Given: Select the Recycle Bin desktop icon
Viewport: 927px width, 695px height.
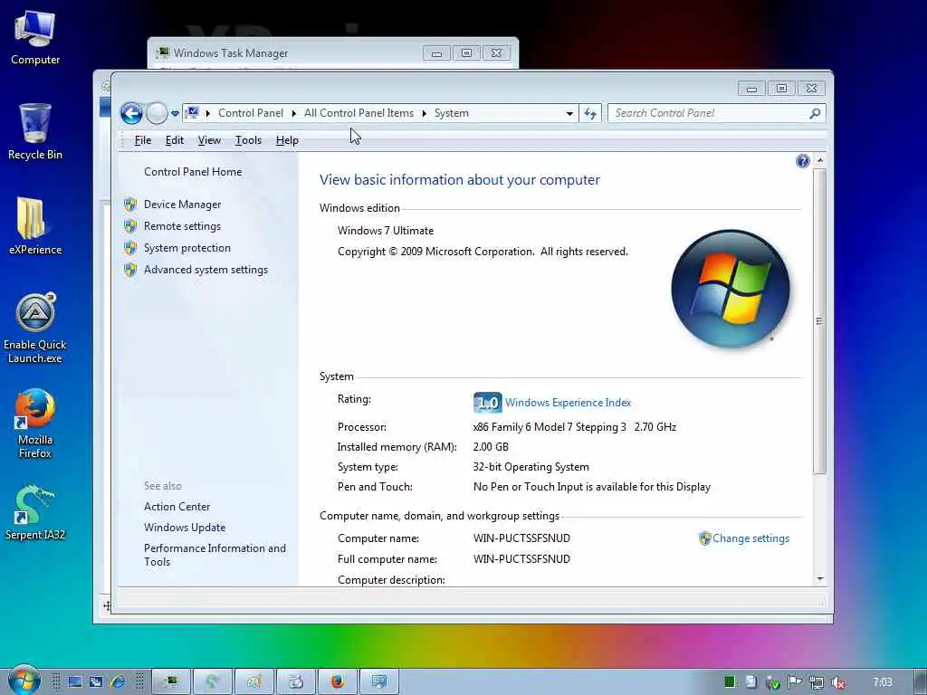Looking at the screenshot, I should [x=35, y=132].
